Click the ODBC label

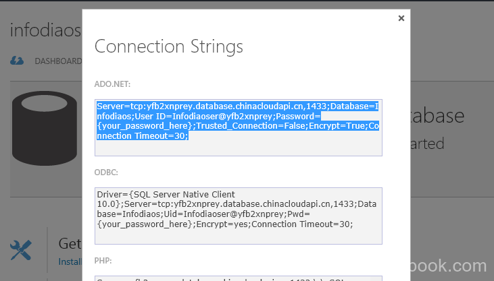pos(106,173)
